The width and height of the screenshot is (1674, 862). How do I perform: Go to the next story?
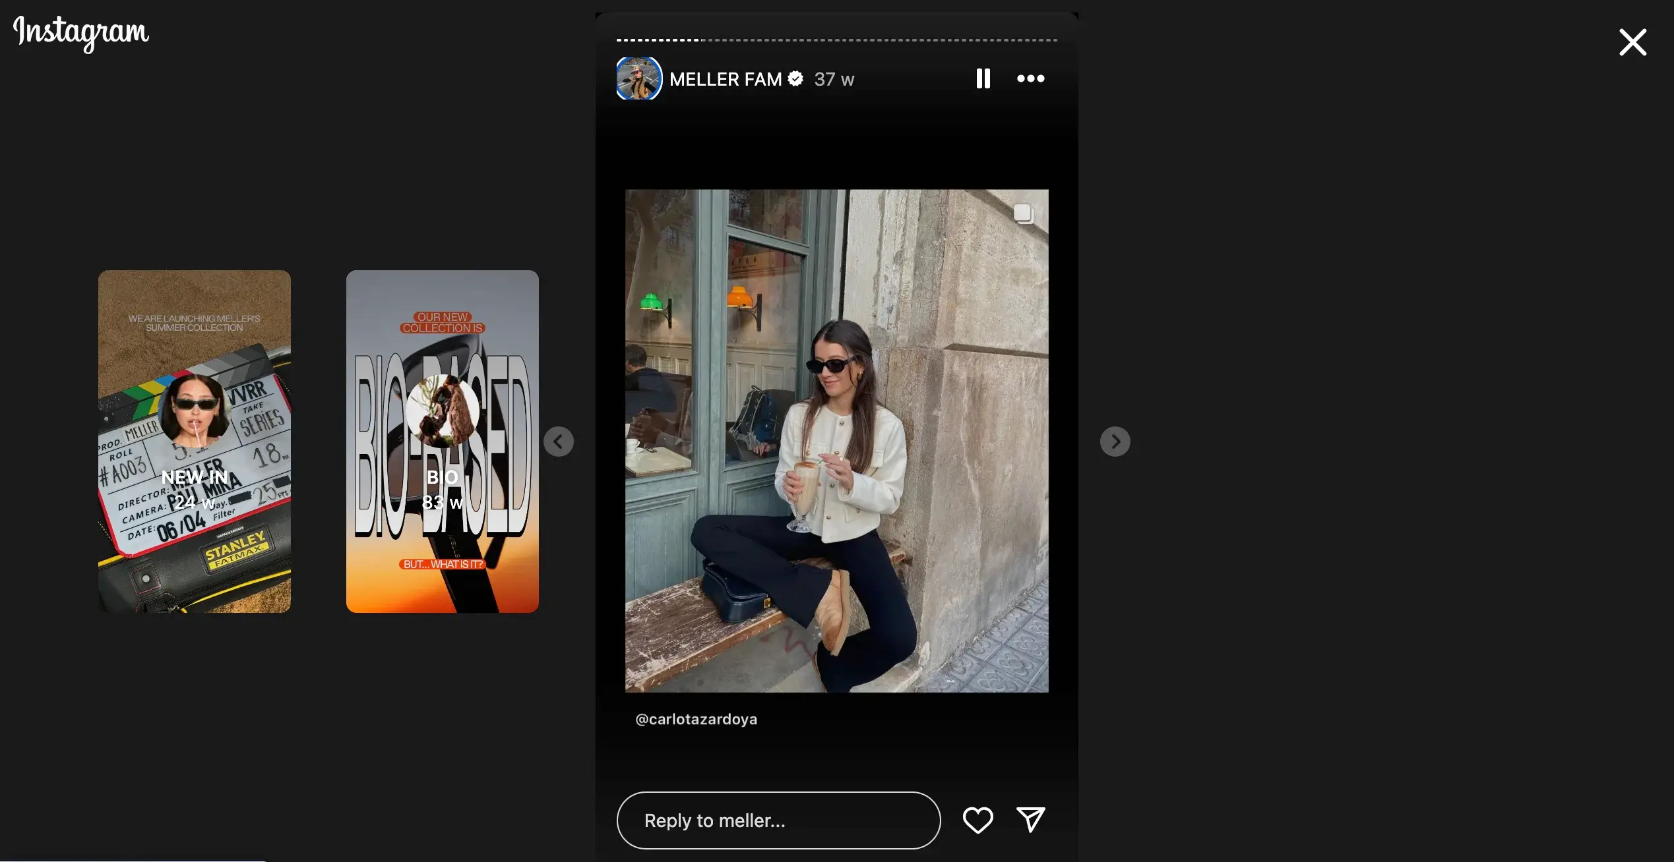(1115, 441)
